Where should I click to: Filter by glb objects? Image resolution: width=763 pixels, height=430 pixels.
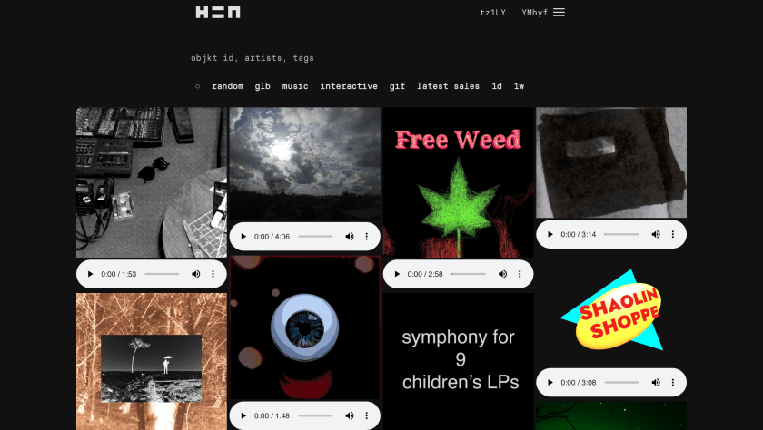(263, 86)
